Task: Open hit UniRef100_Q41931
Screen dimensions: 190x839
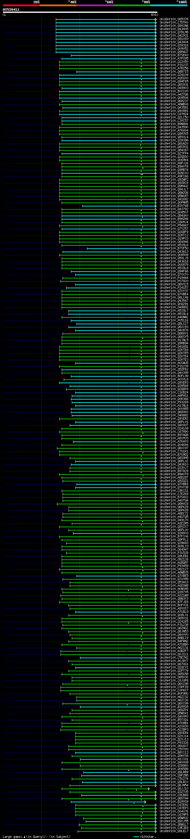Action: 174,35
